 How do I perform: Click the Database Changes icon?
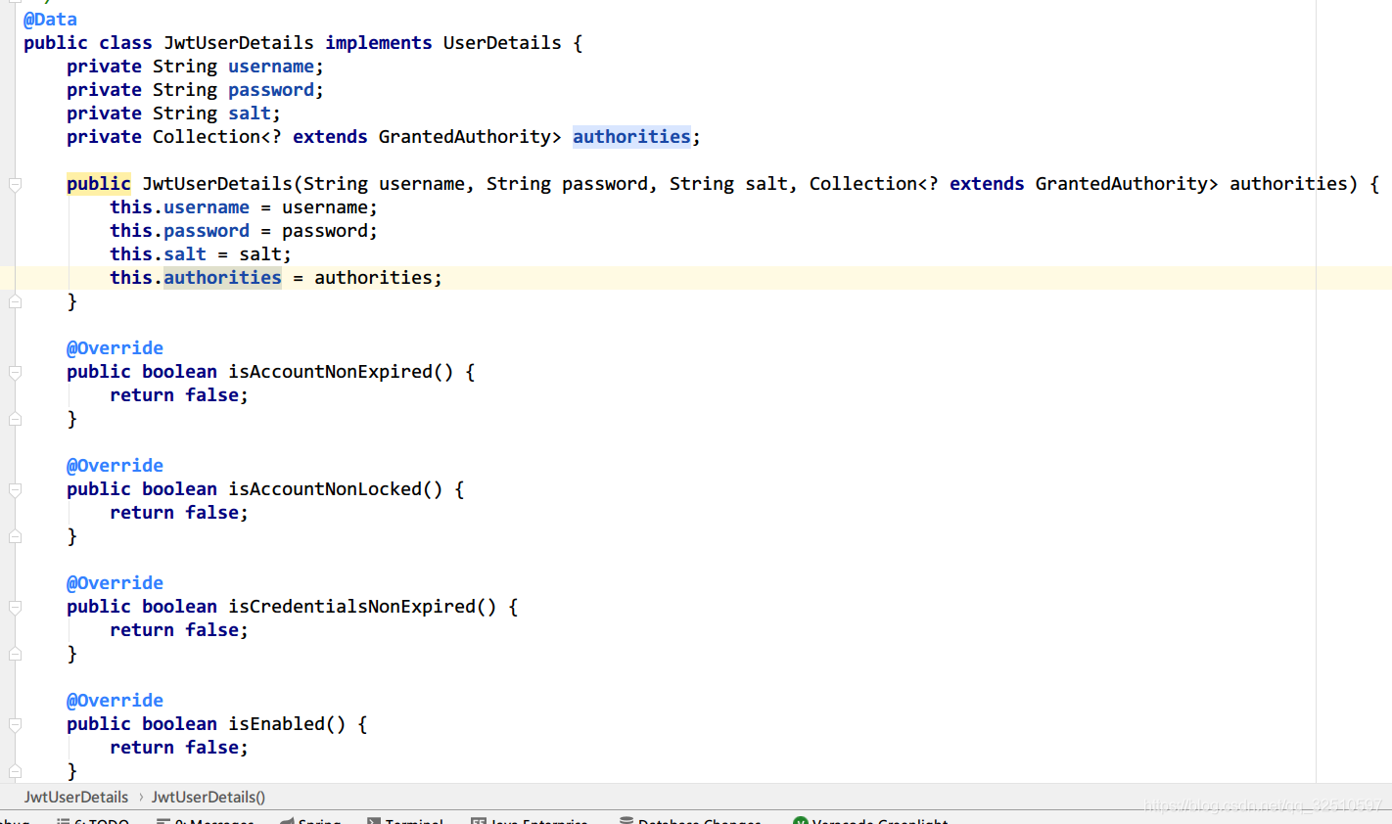tap(626, 821)
